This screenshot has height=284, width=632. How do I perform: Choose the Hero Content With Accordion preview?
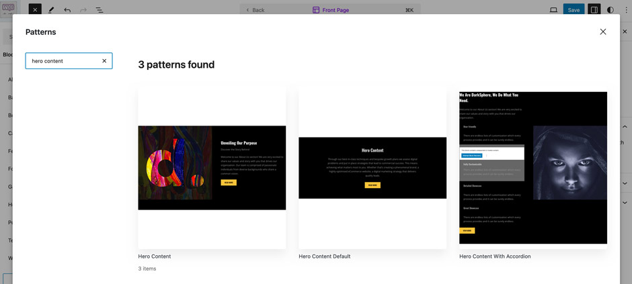pos(532,168)
